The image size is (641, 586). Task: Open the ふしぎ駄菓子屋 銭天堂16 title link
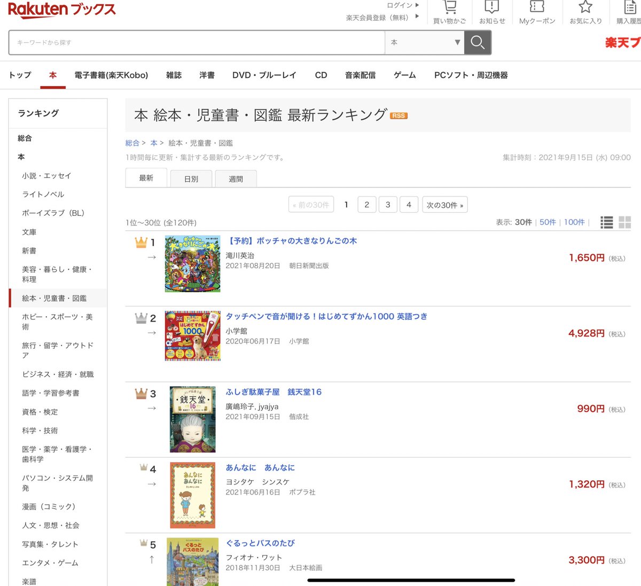(x=273, y=392)
